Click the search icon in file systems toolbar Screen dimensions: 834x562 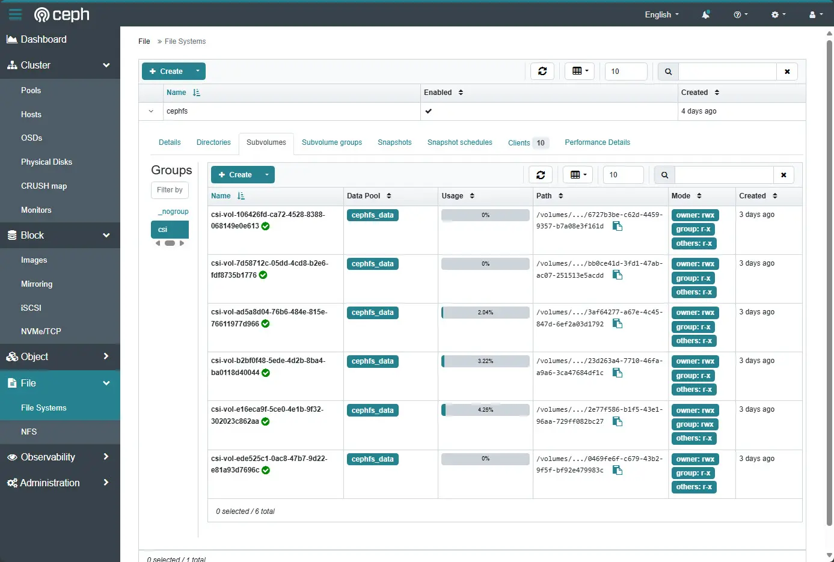(668, 72)
